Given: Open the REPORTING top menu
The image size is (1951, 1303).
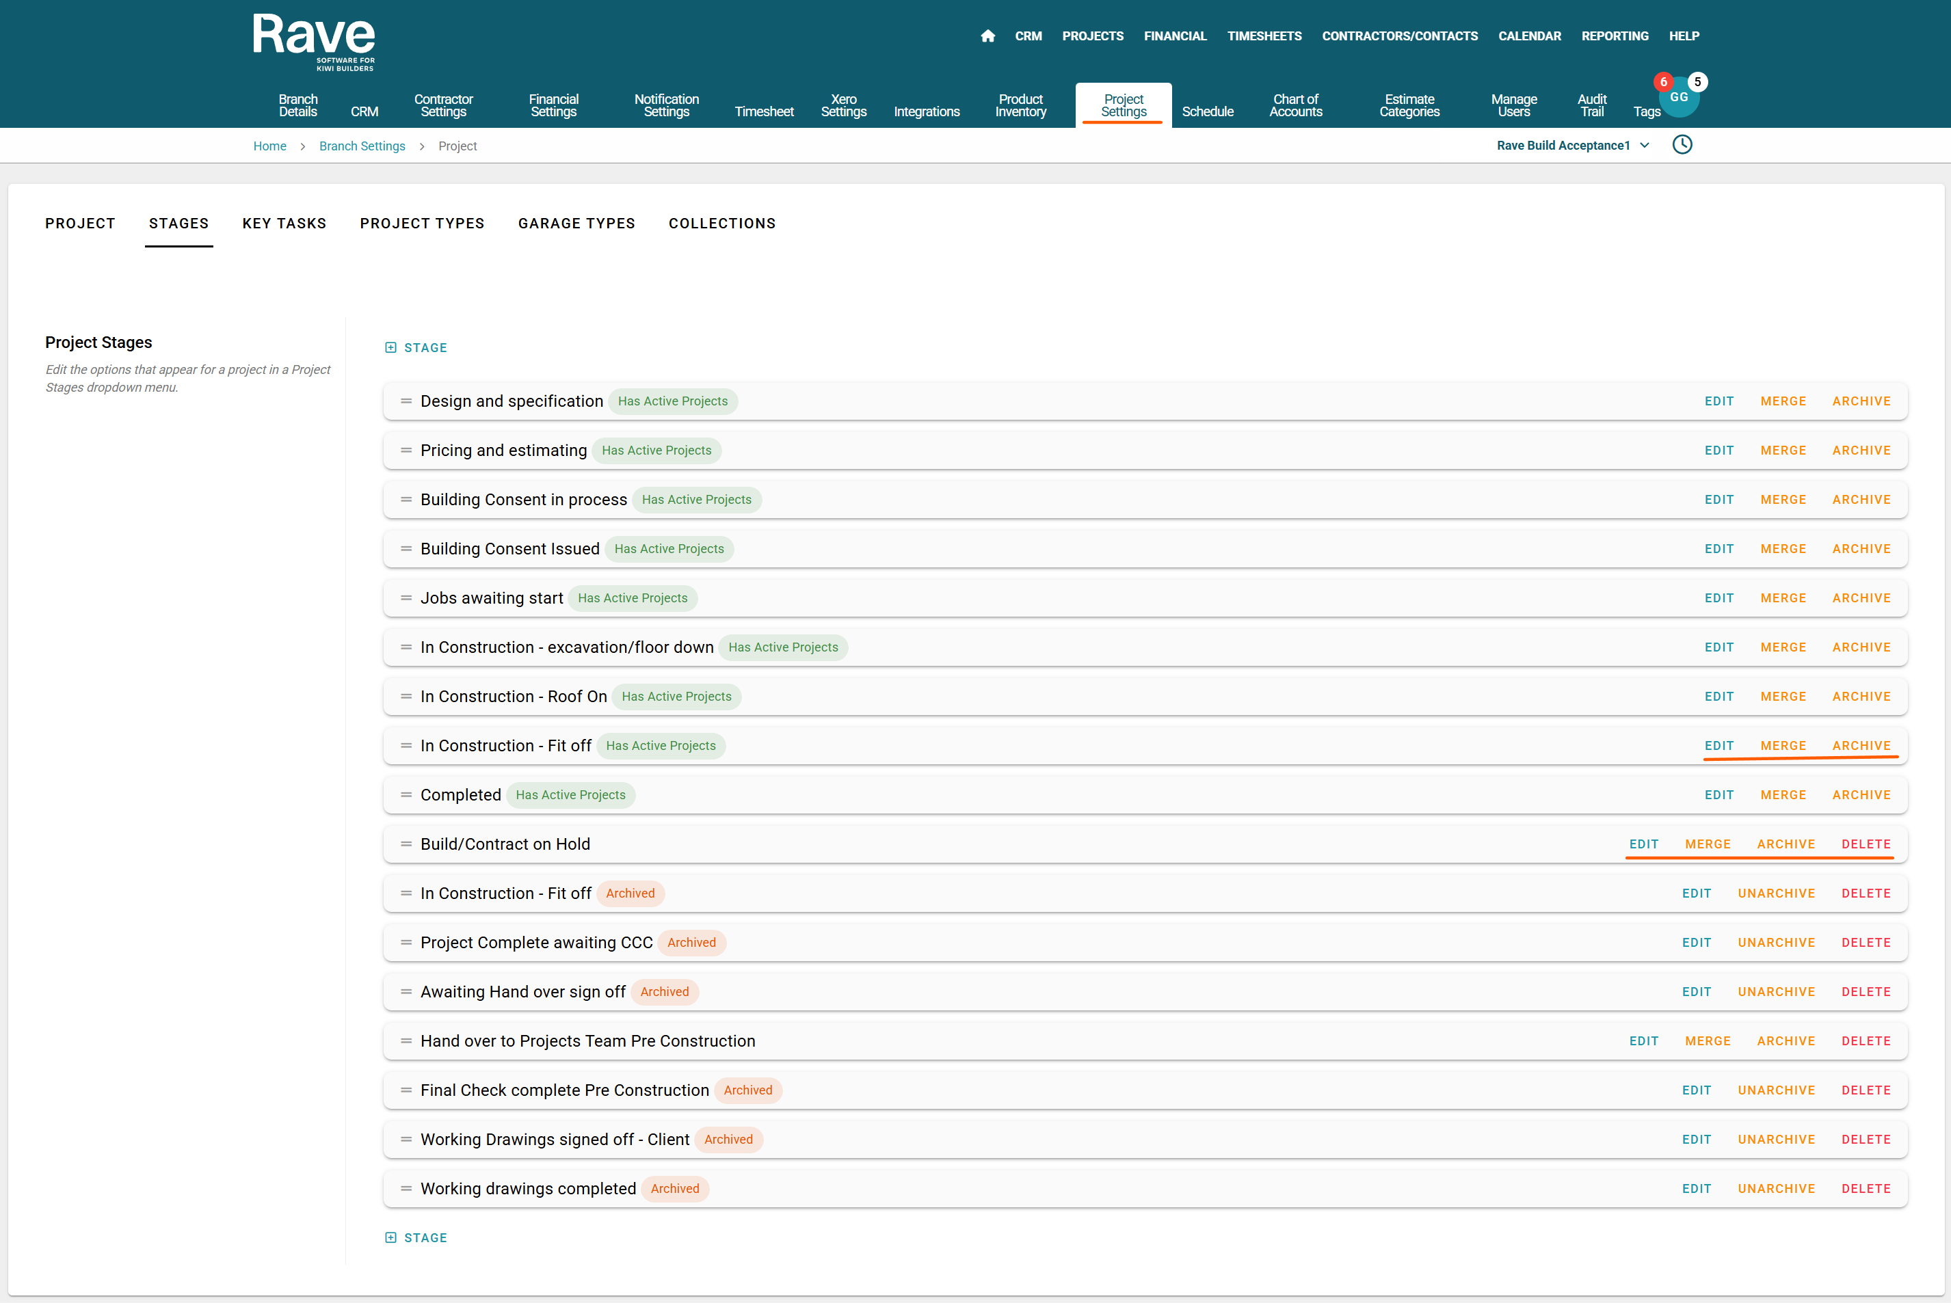Looking at the screenshot, I should (x=1615, y=36).
